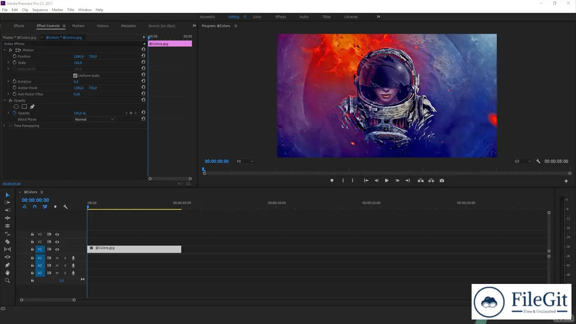The height and width of the screenshot is (324, 576).
Task: Hide track V3 output eye
Action: coord(57,234)
